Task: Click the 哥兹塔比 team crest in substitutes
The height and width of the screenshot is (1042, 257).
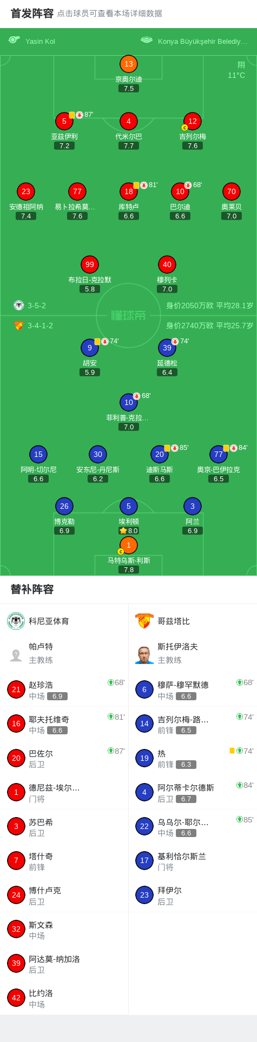Action: 144,621
